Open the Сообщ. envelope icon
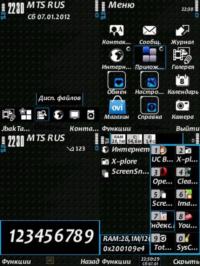 (x=149, y=31)
